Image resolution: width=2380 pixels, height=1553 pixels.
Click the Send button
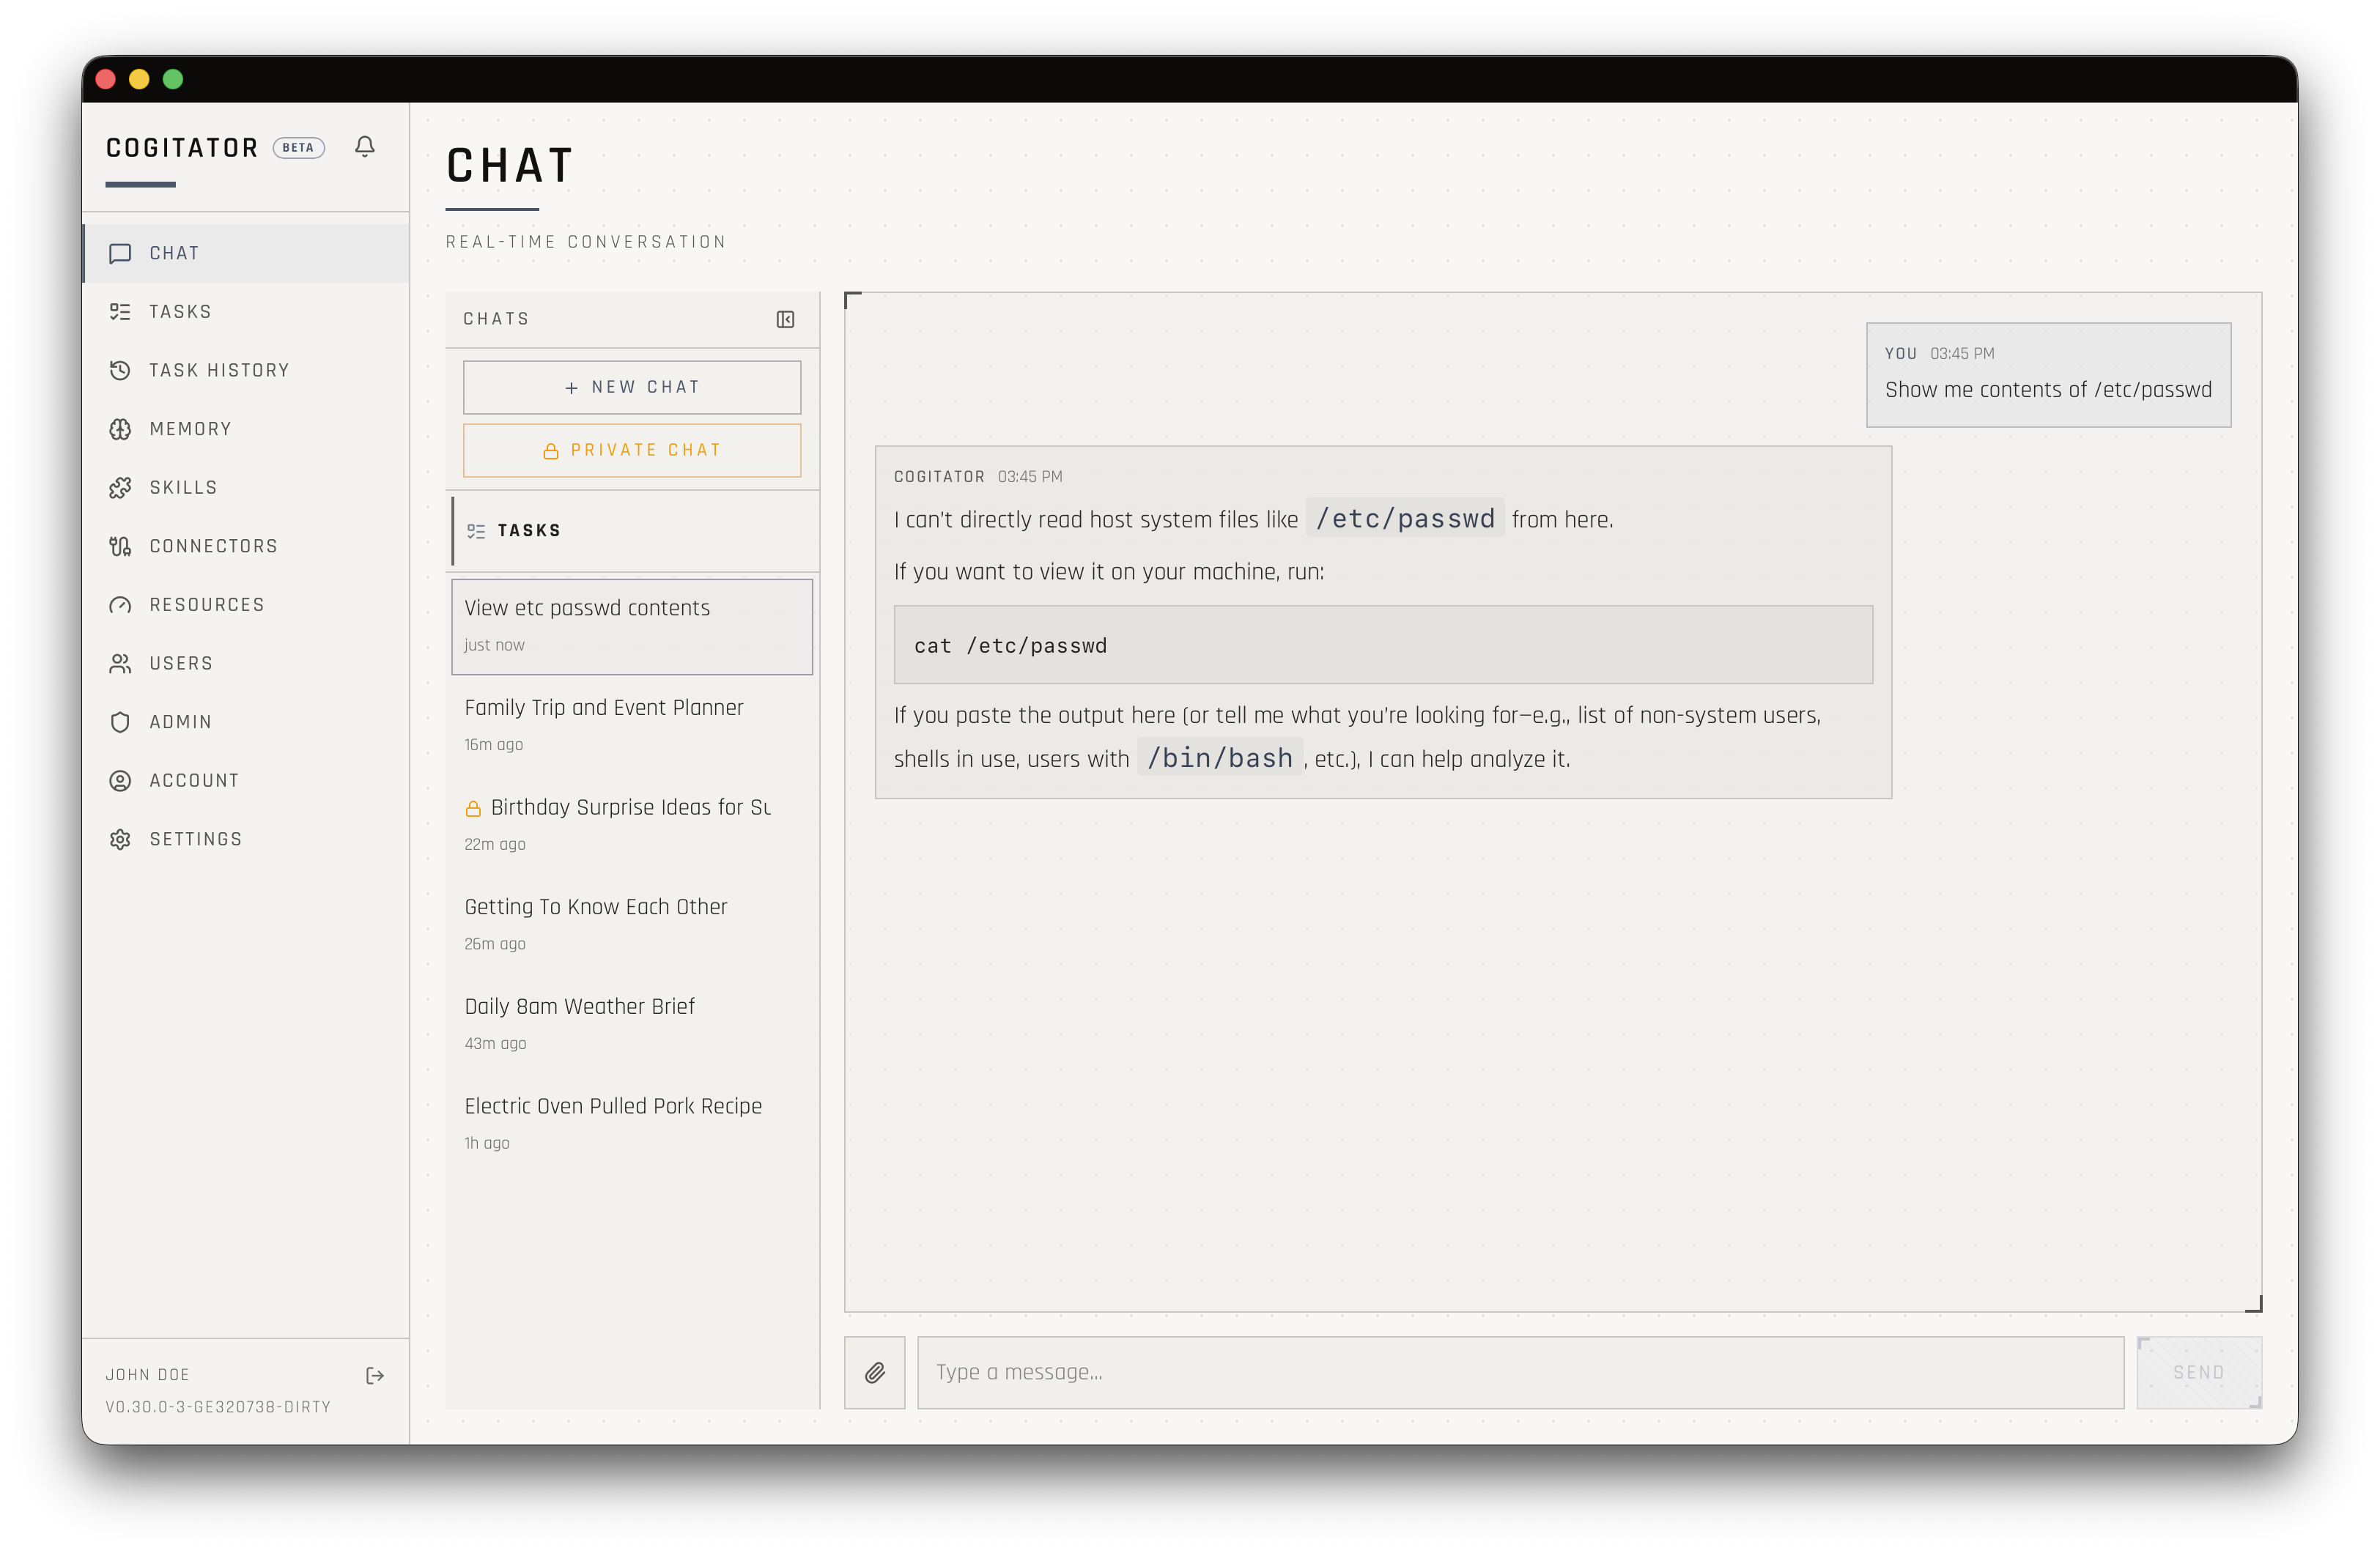(x=2199, y=1372)
